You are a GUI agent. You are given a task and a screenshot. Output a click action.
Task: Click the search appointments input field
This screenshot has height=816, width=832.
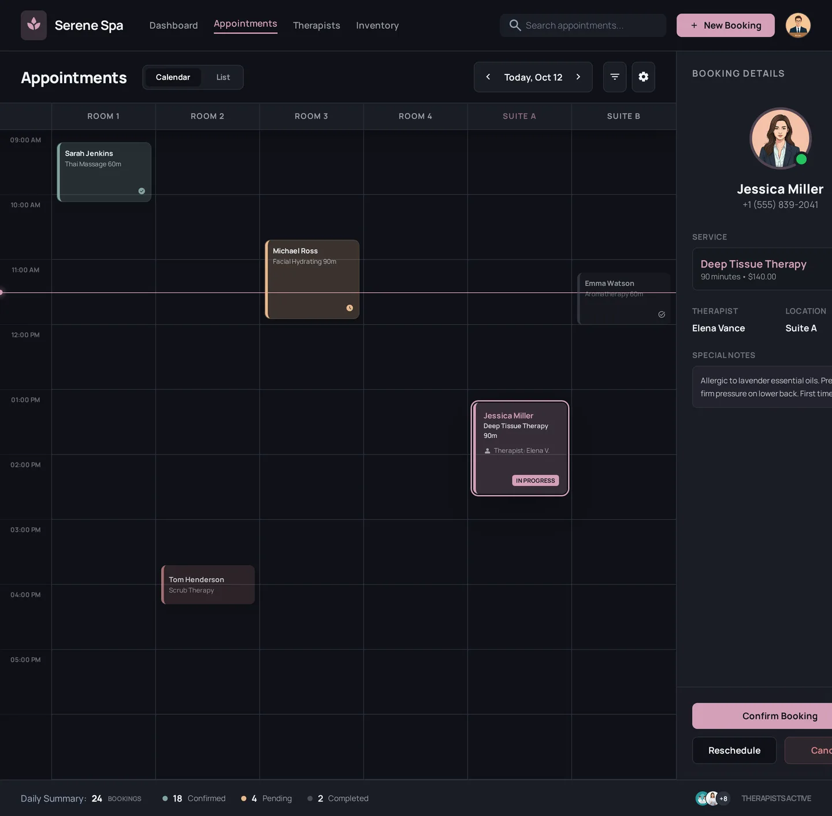[582, 25]
